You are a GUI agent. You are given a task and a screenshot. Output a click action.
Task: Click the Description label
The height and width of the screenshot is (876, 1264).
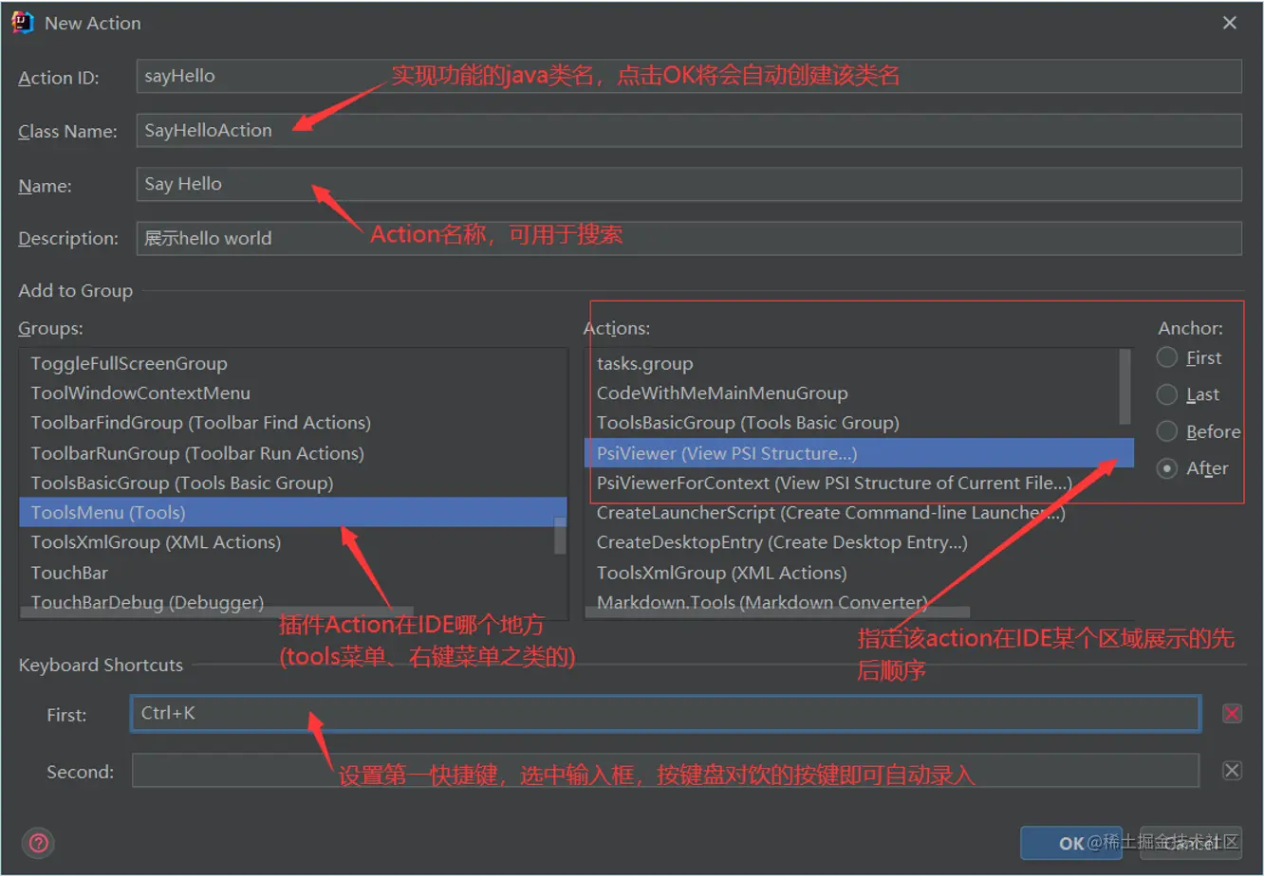coord(68,239)
